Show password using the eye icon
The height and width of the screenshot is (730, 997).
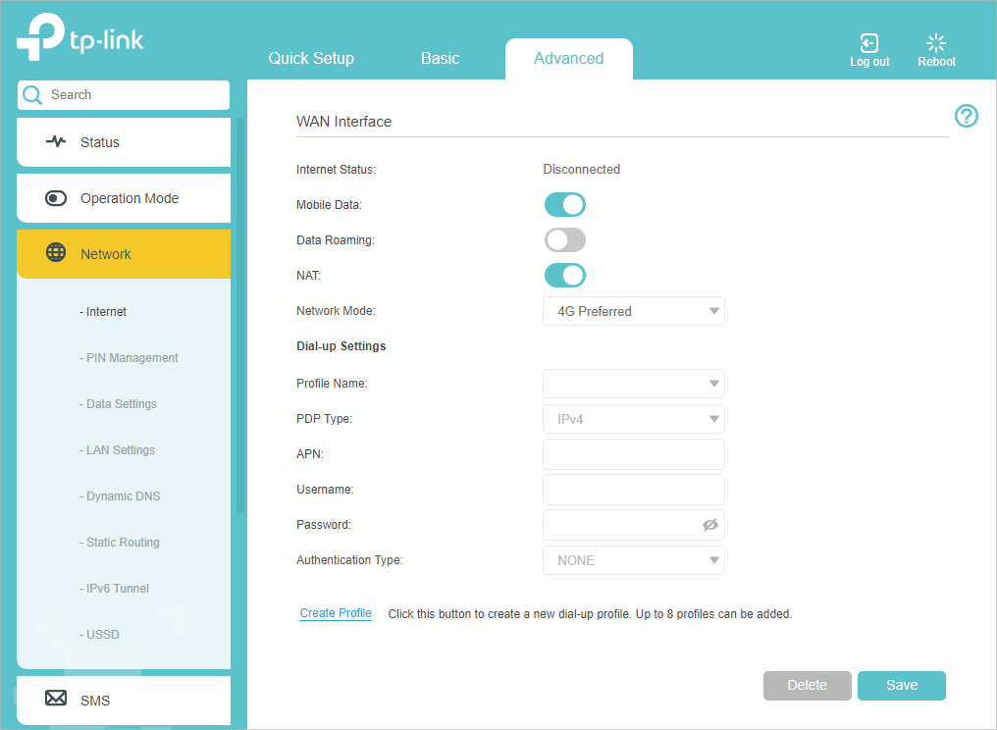[x=710, y=525]
